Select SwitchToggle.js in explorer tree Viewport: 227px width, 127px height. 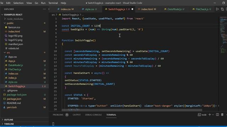point(17,86)
